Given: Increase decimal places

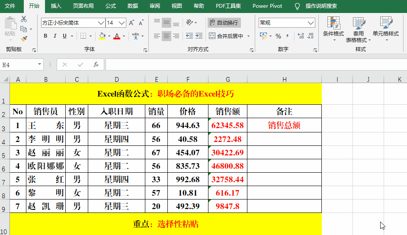Looking at the screenshot, I should [x=301, y=36].
